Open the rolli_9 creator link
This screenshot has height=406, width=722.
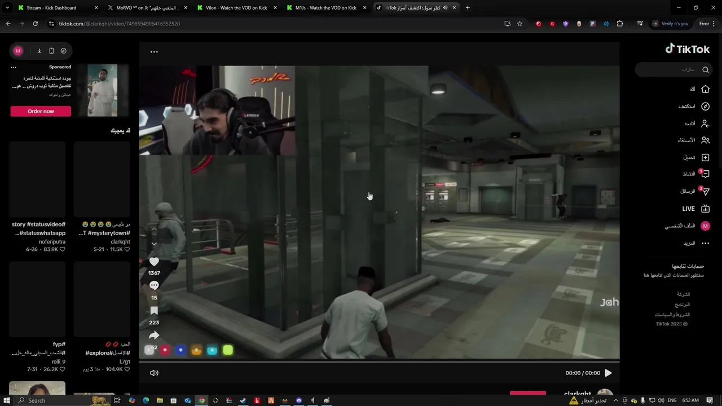[59, 361]
